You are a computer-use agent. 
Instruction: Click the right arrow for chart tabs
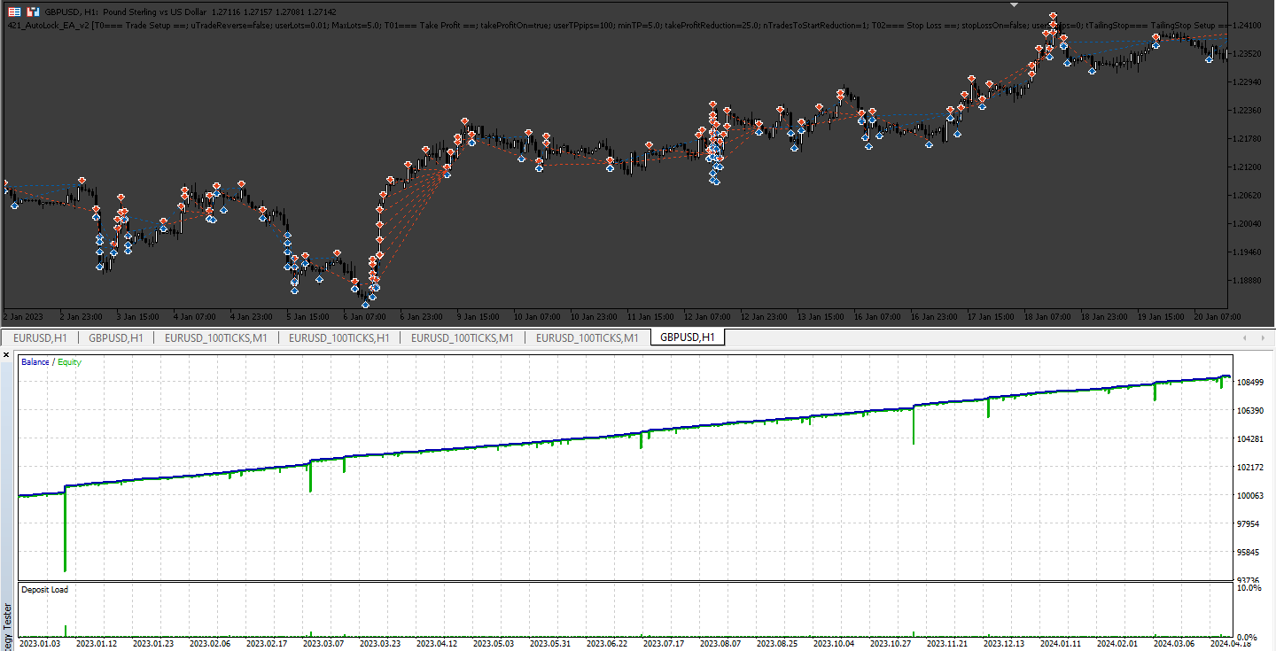click(1264, 337)
